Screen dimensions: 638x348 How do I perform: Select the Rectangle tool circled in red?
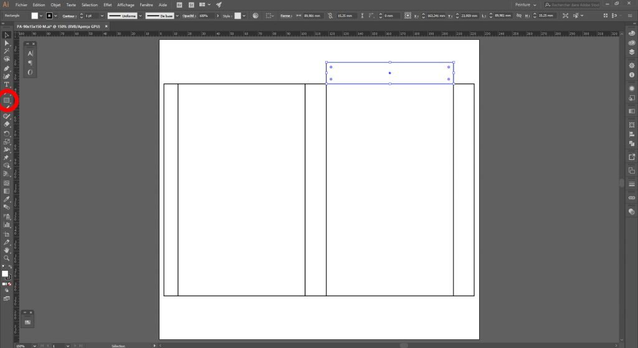point(7,100)
